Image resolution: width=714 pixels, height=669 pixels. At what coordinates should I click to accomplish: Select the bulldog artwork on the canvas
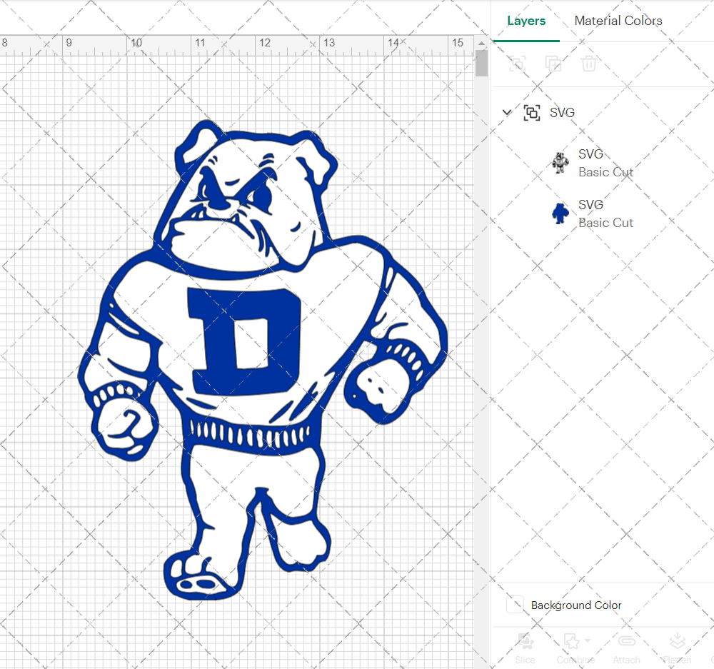click(263, 360)
